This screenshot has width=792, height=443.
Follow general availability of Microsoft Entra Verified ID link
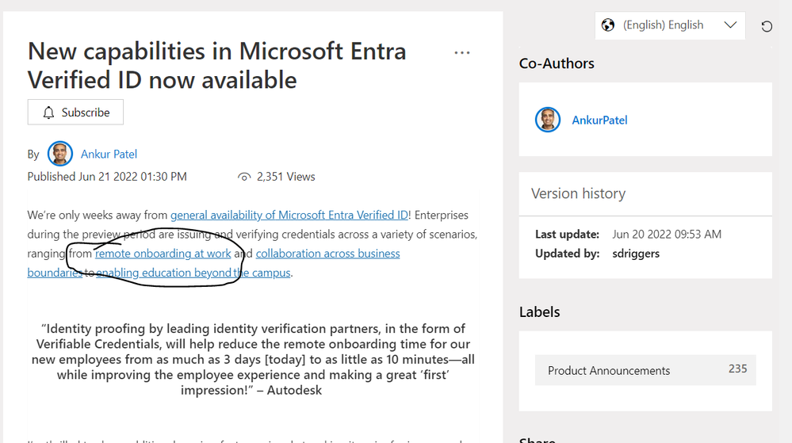click(289, 216)
